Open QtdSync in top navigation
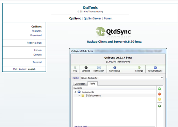Viewport: 178px width, 127px height. tap(75, 18)
